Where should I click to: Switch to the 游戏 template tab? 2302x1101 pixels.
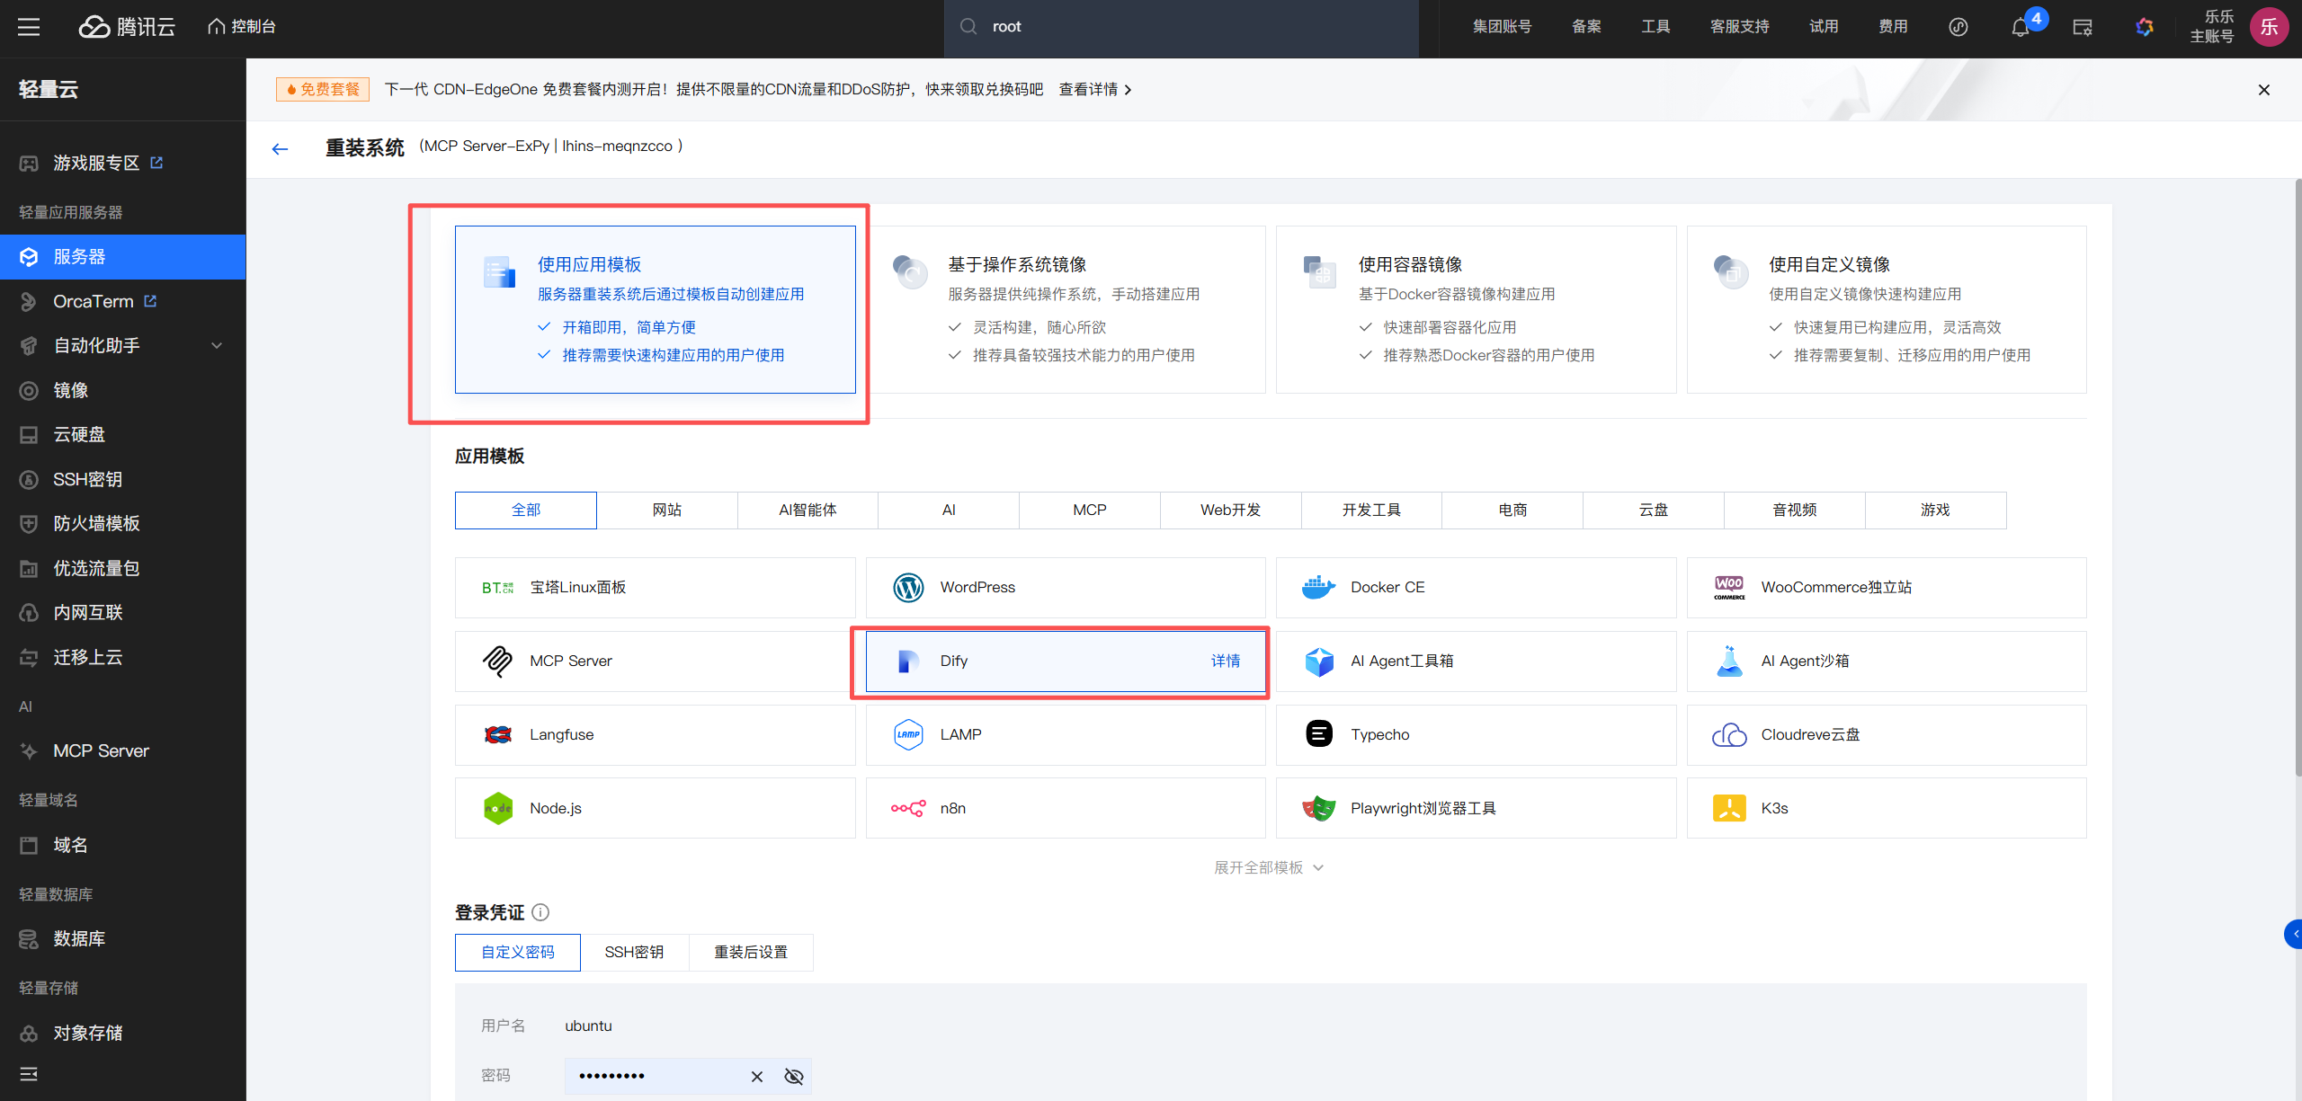pos(1935,511)
